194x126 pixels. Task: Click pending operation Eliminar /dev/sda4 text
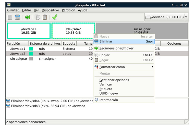(52, 101)
